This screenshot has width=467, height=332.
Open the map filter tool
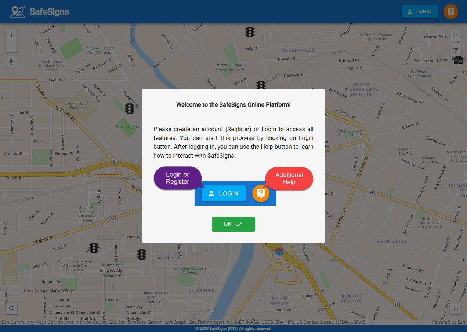click(455, 50)
